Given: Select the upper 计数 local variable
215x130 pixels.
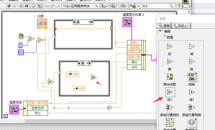Looking at the screenshot, I should click(73, 74).
